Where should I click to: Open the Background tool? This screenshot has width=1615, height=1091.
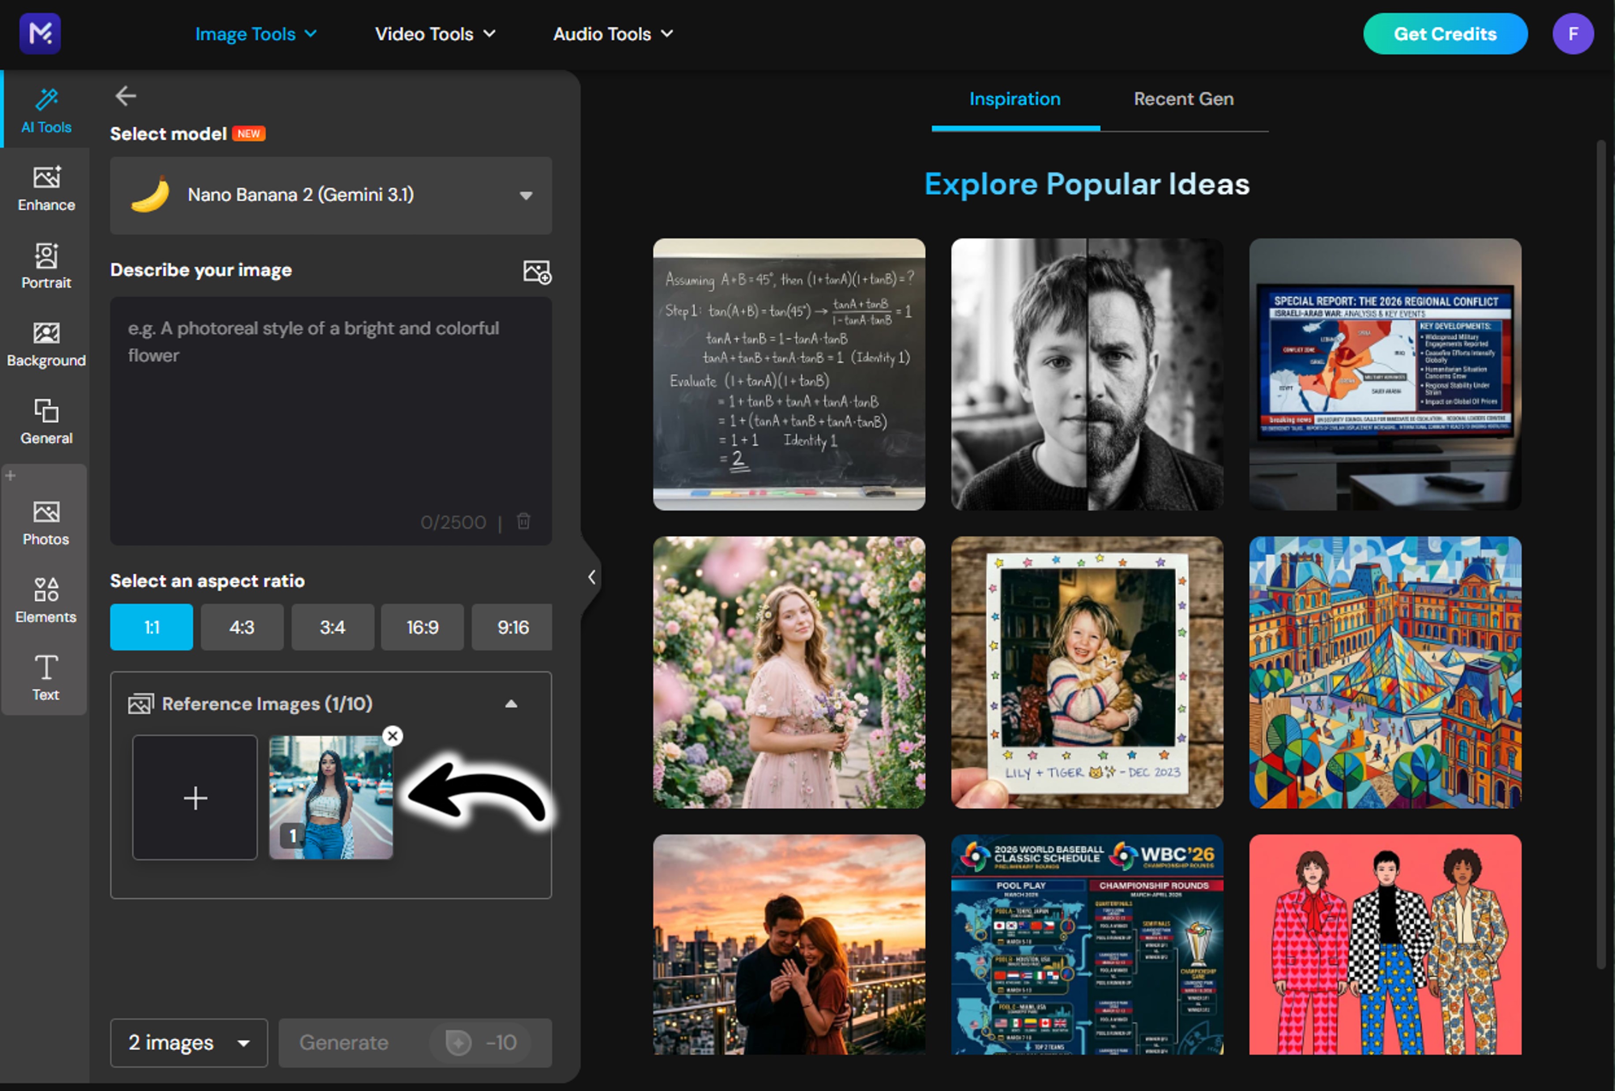(x=46, y=343)
